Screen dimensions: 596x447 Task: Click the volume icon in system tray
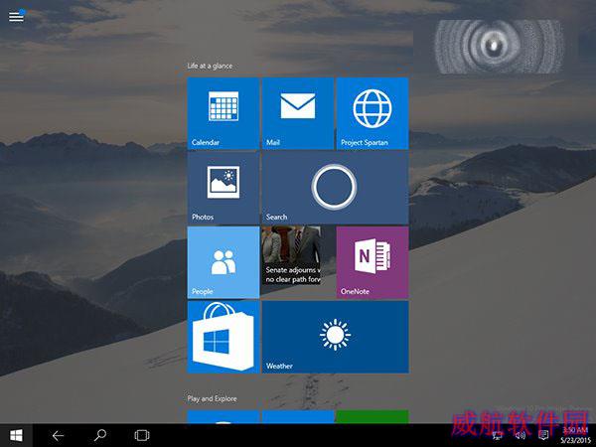520,436
